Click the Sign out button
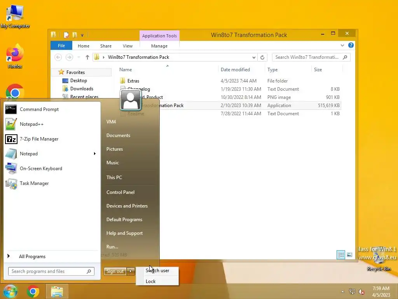Image resolution: width=398 pixels, height=299 pixels. pyautogui.click(x=115, y=271)
